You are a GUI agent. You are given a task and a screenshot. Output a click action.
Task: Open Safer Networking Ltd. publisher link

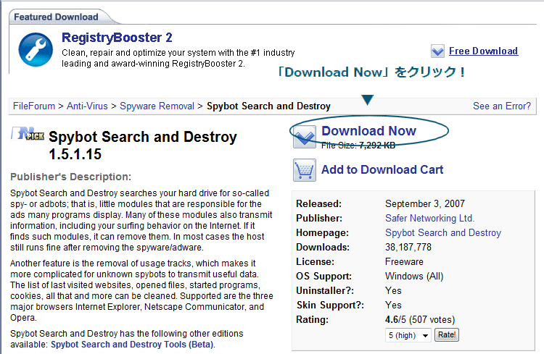(x=429, y=218)
